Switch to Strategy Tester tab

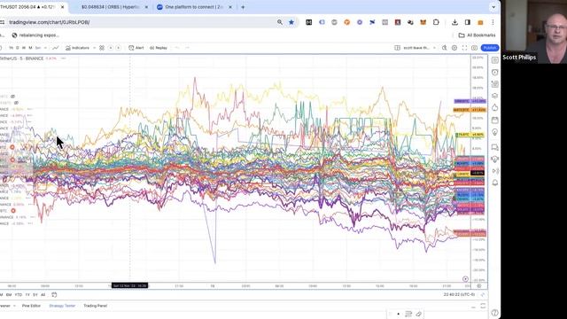coord(62,306)
